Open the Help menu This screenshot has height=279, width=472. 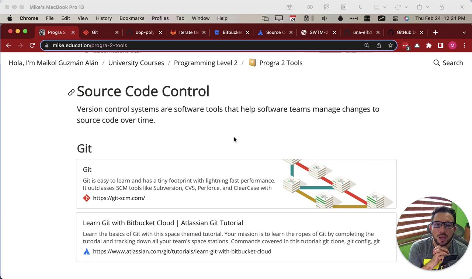pos(222,18)
